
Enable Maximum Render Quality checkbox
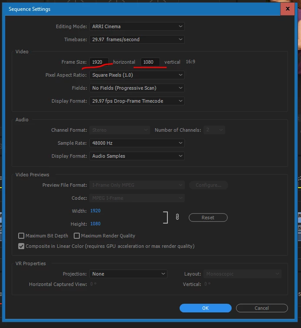click(77, 236)
